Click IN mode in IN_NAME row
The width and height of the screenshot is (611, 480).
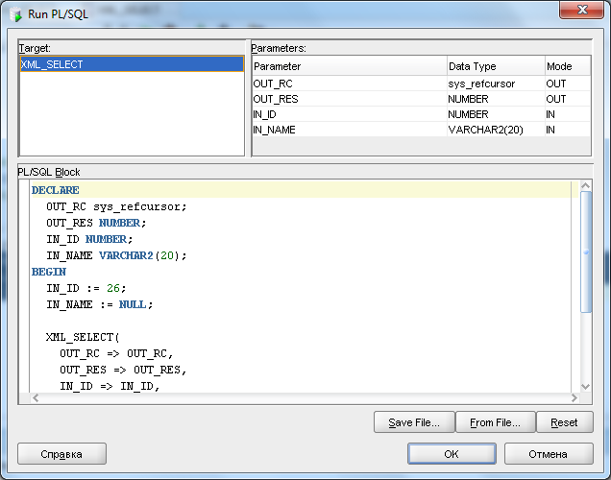568,130
